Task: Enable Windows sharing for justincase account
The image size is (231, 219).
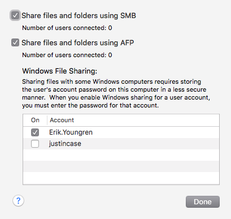Action: (35, 144)
